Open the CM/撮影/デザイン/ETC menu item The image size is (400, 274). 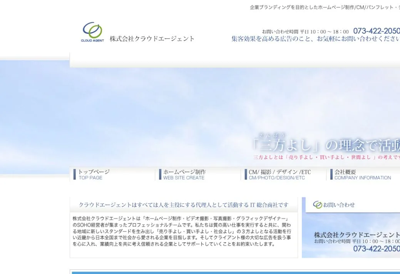tap(283, 174)
